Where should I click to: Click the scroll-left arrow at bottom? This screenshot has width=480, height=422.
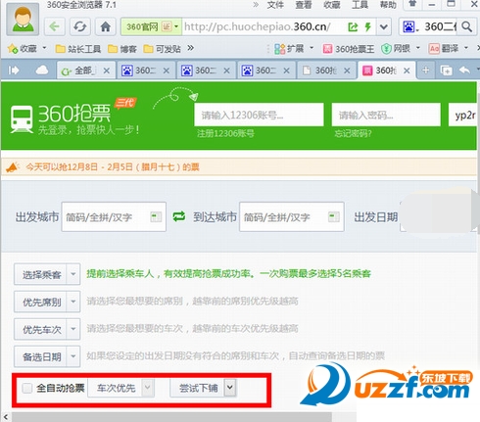[6, 417]
